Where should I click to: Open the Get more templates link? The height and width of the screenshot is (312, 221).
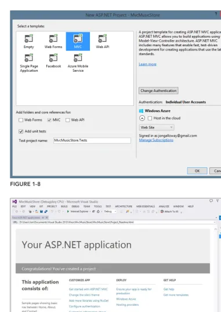(176, 295)
